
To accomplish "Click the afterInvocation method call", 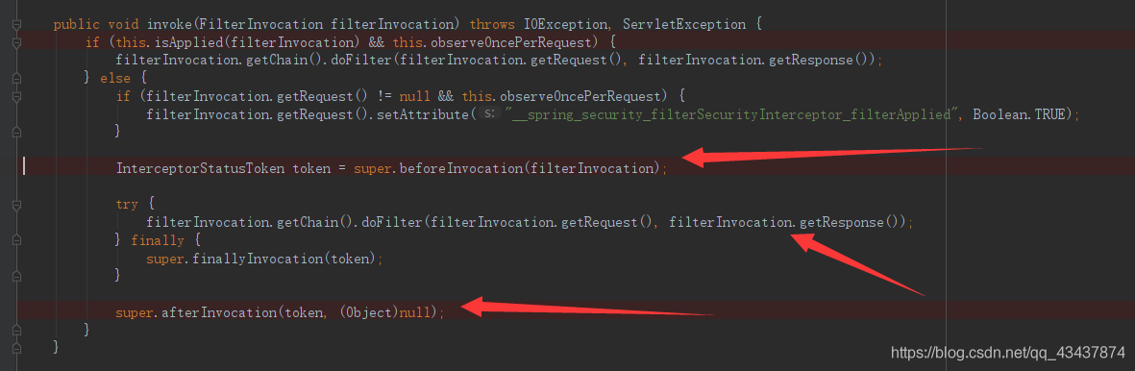I will tap(218, 312).
